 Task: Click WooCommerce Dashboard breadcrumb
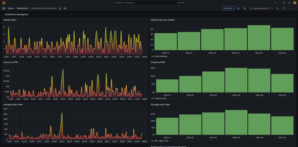pyautogui.click(x=44, y=8)
